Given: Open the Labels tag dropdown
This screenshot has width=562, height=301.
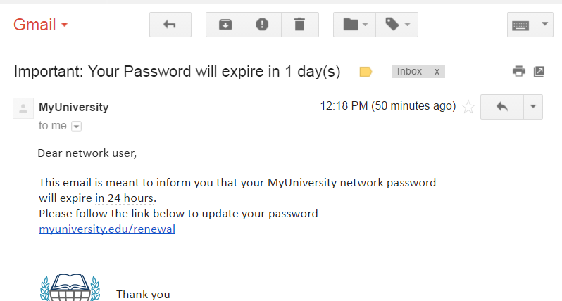Looking at the screenshot, I should click(x=398, y=25).
